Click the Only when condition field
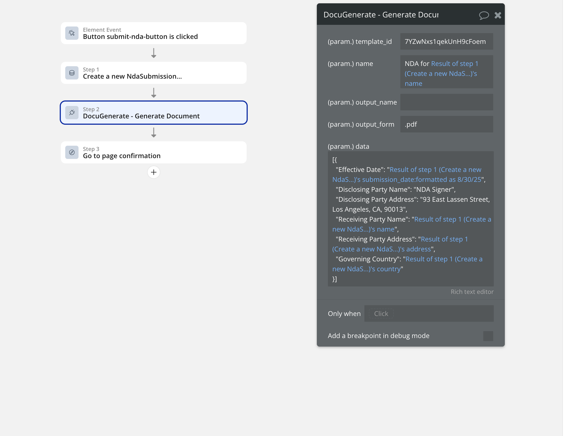The image size is (564, 436). [x=429, y=313]
